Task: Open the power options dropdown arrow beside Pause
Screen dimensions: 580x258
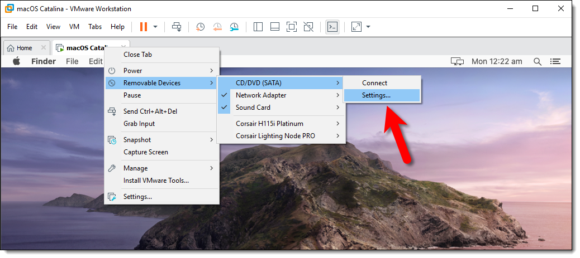Action: pos(155,27)
